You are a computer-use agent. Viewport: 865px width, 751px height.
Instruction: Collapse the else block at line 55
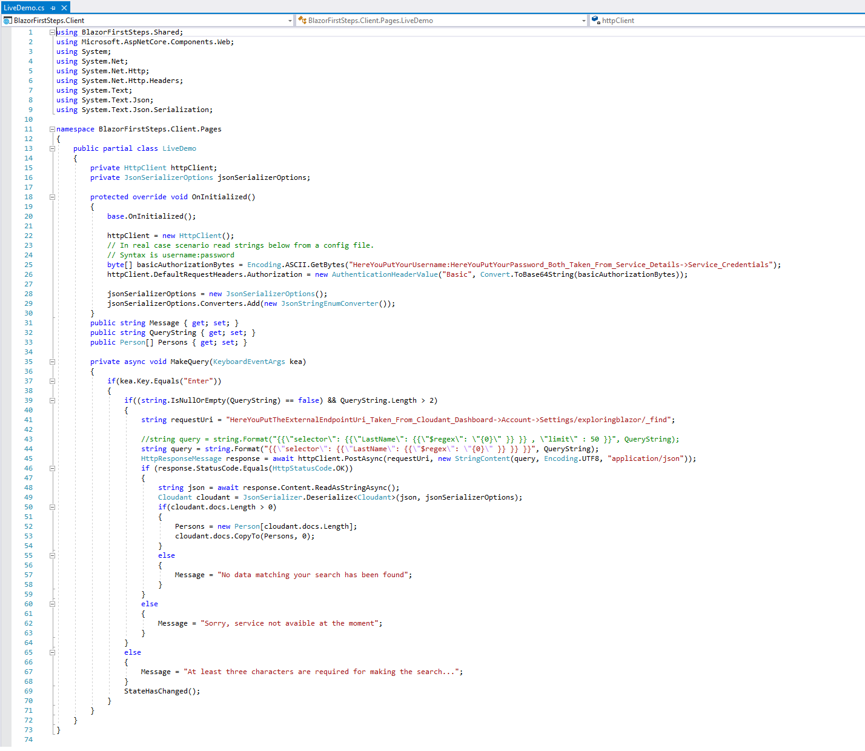point(52,555)
